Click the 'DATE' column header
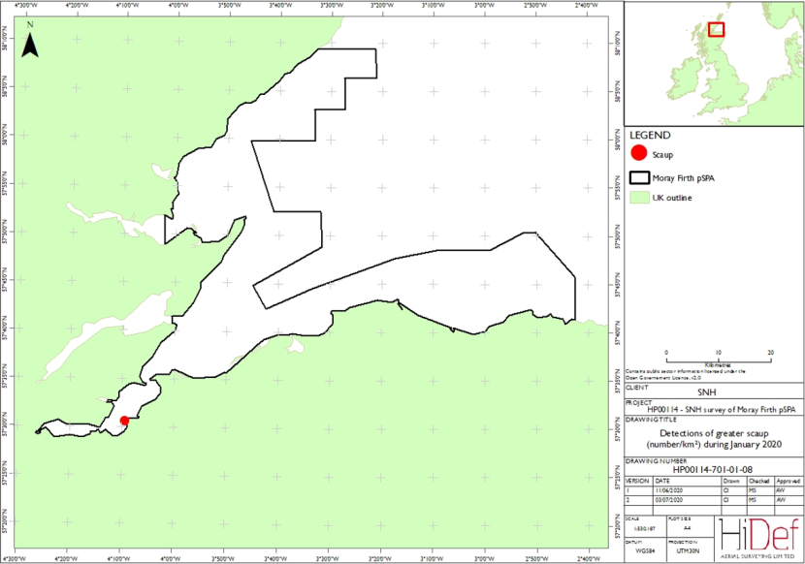 pyautogui.click(x=662, y=482)
